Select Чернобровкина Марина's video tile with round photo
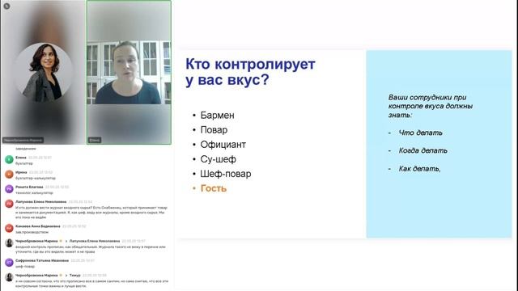 pyautogui.click(x=43, y=72)
